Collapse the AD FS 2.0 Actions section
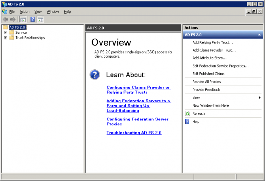Screen dimensions: 265x181 259,35
